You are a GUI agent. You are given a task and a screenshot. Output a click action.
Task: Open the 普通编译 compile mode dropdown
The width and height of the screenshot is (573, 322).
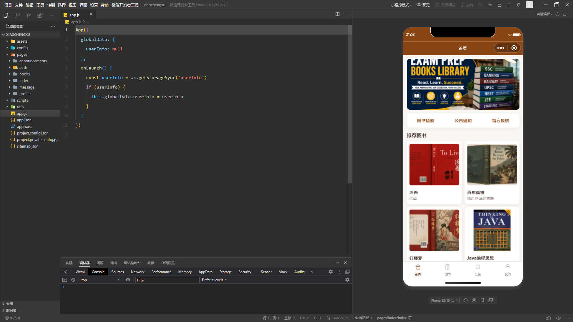click(x=545, y=14)
